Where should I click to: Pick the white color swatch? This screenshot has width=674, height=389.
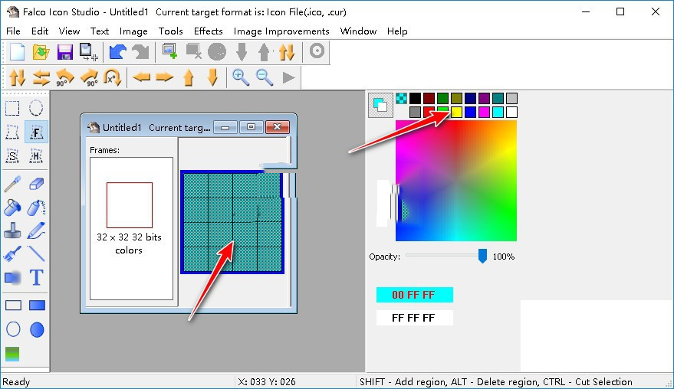pyautogui.click(x=511, y=112)
